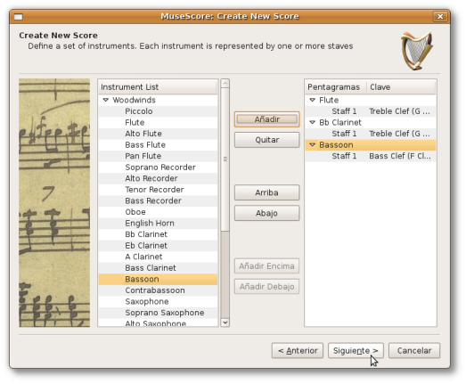
Task: Click the instrument list scroll down arrow
Action: coord(225,323)
